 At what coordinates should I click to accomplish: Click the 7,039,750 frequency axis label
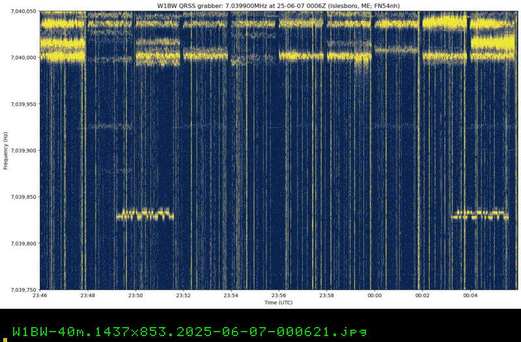[x=23, y=290]
